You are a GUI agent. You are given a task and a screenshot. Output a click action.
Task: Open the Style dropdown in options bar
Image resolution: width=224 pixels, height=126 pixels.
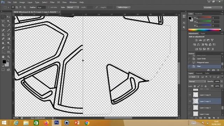73,7
